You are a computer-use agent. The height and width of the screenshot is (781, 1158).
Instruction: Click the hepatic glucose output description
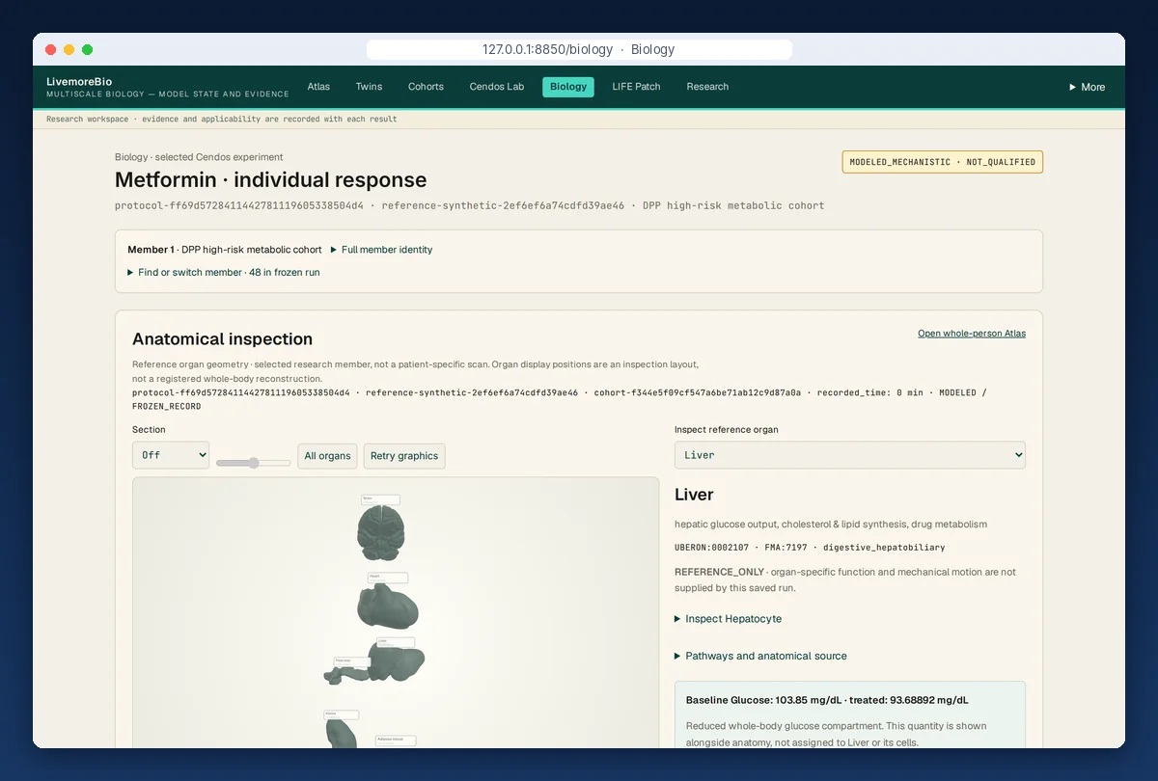831,525
